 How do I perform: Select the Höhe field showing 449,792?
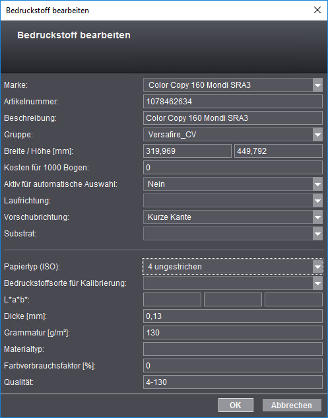point(279,151)
